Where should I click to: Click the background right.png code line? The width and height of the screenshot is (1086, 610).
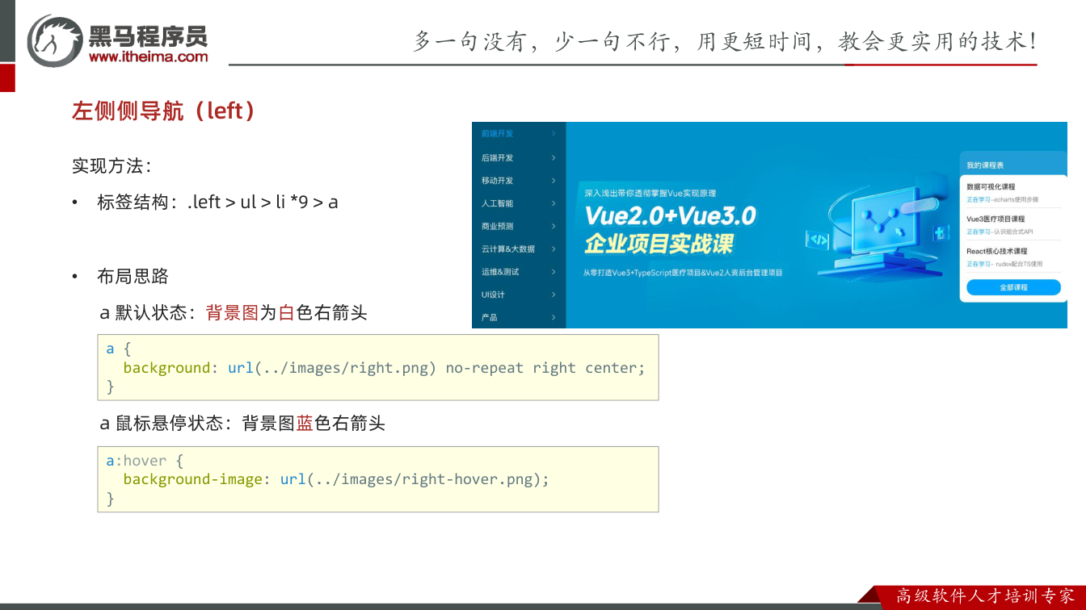385,368
